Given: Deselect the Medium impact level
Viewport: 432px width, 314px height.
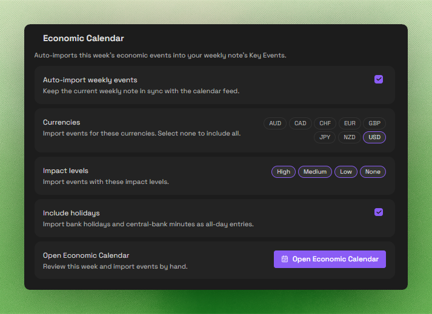Looking at the screenshot, I should click(315, 172).
